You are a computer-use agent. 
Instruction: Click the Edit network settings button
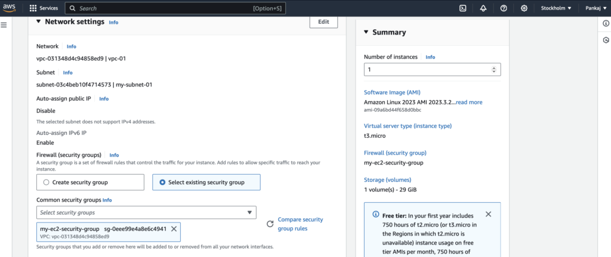pos(323,22)
